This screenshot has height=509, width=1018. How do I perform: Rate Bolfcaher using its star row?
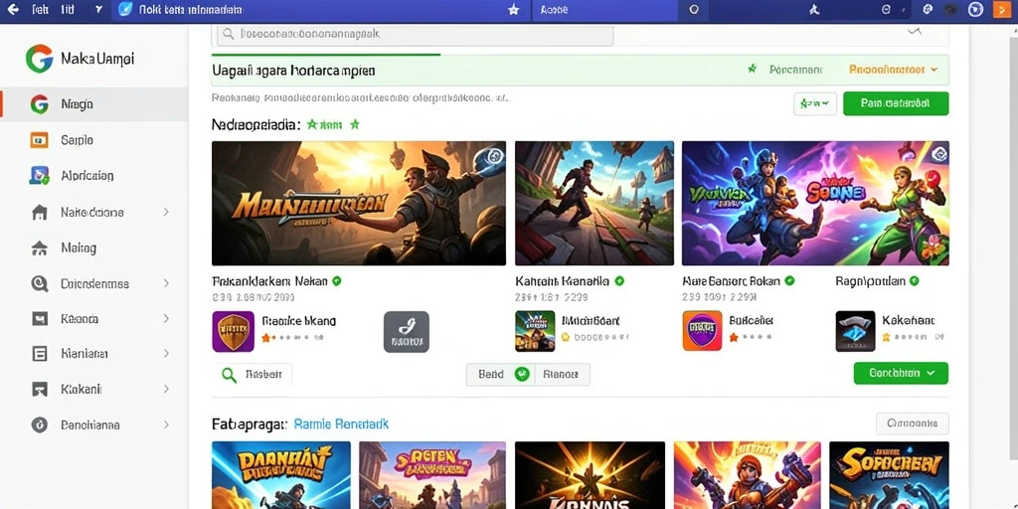tap(751, 338)
